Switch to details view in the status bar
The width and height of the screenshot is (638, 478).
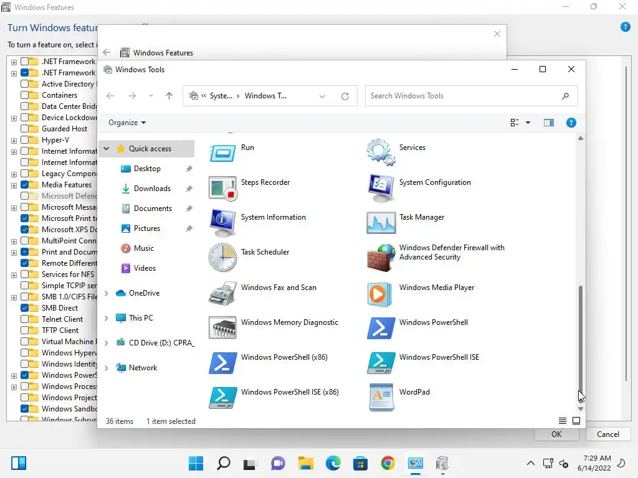coord(563,421)
